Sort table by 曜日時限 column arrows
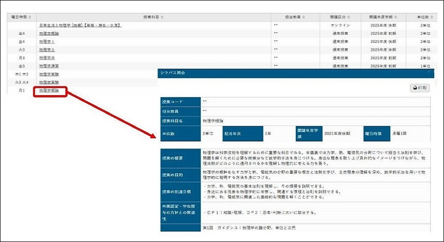Screen dimensions: 444x242 31,17
